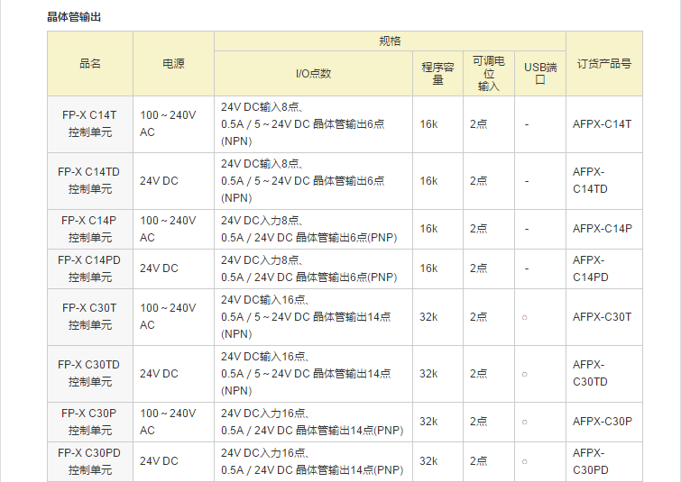Click the 规格 header cell

(390, 41)
